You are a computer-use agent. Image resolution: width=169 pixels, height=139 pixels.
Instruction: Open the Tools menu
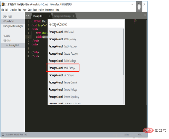35,10
